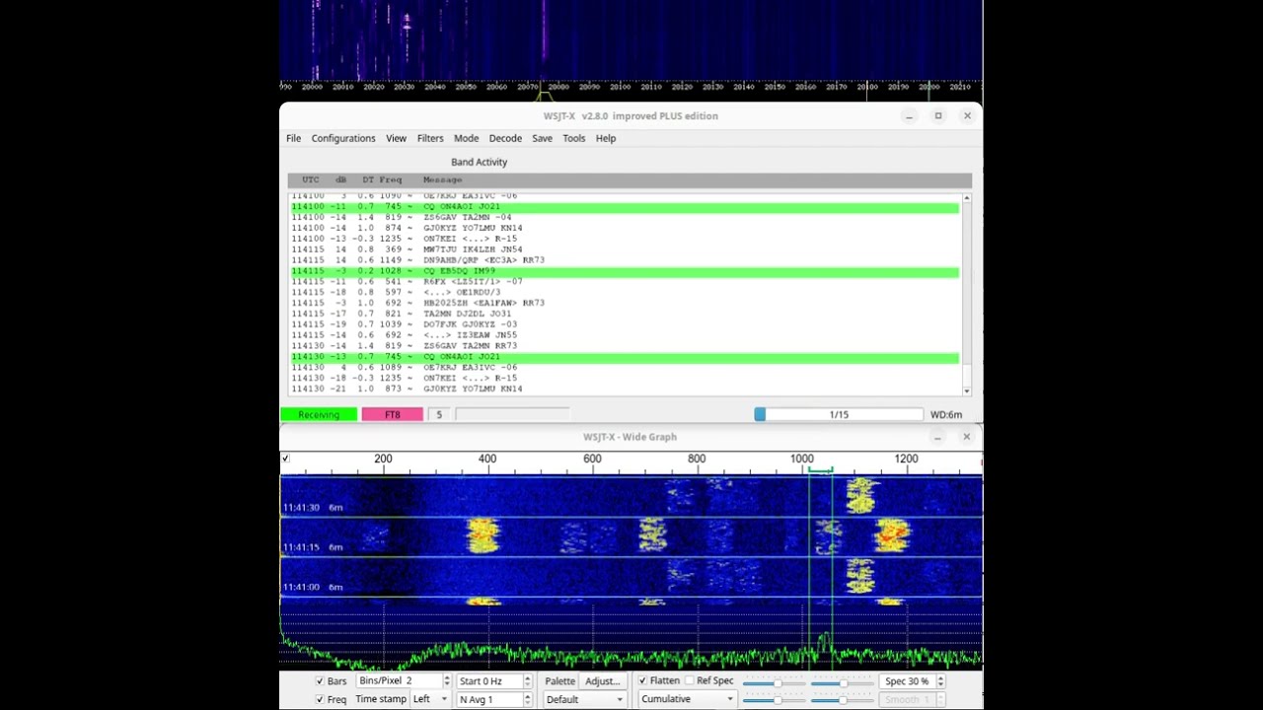Maximize the WSJT-X main window

938,116
